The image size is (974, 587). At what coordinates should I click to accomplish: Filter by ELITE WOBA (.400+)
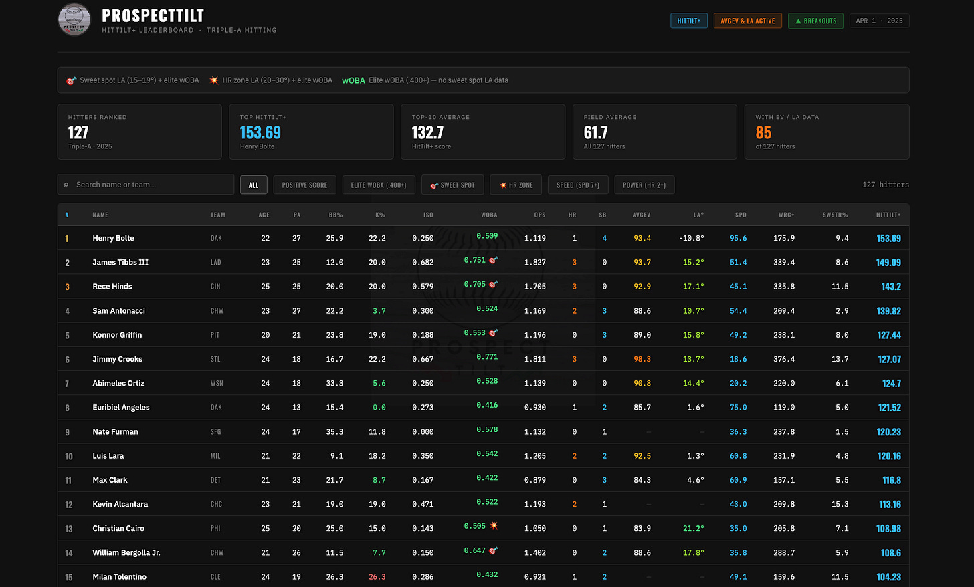pyautogui.click(x=379, y=185)
